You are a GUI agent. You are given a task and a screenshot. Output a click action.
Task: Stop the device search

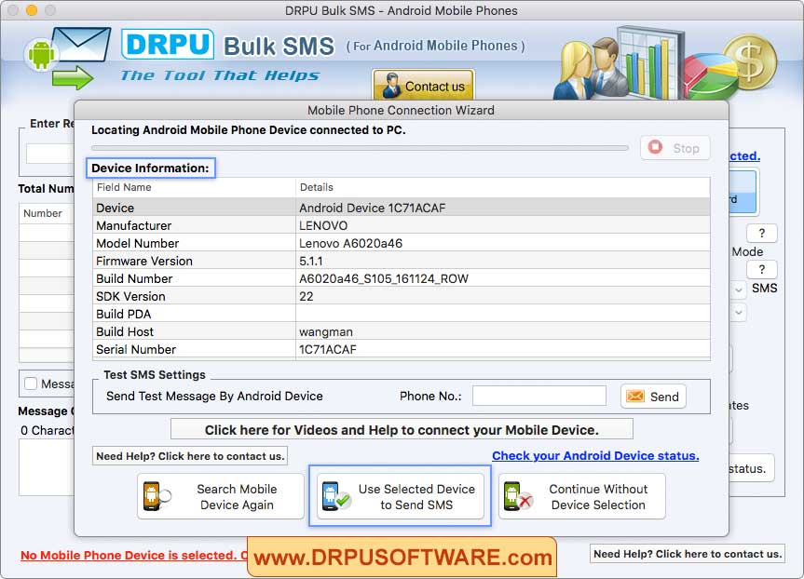[x=675, y=148]
